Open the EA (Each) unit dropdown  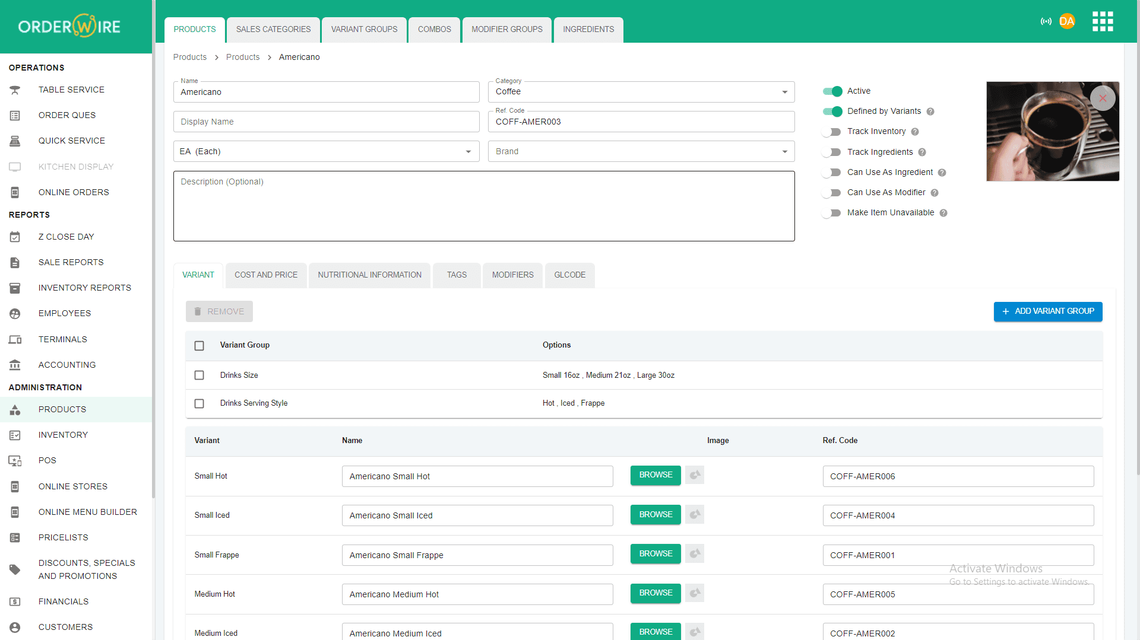coord(327,151)
